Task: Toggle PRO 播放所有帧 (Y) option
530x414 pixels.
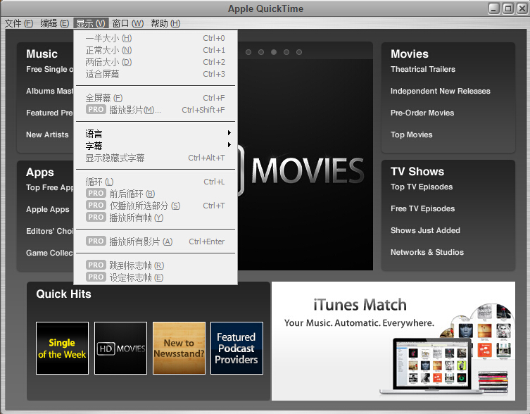Action: (156, 218)
